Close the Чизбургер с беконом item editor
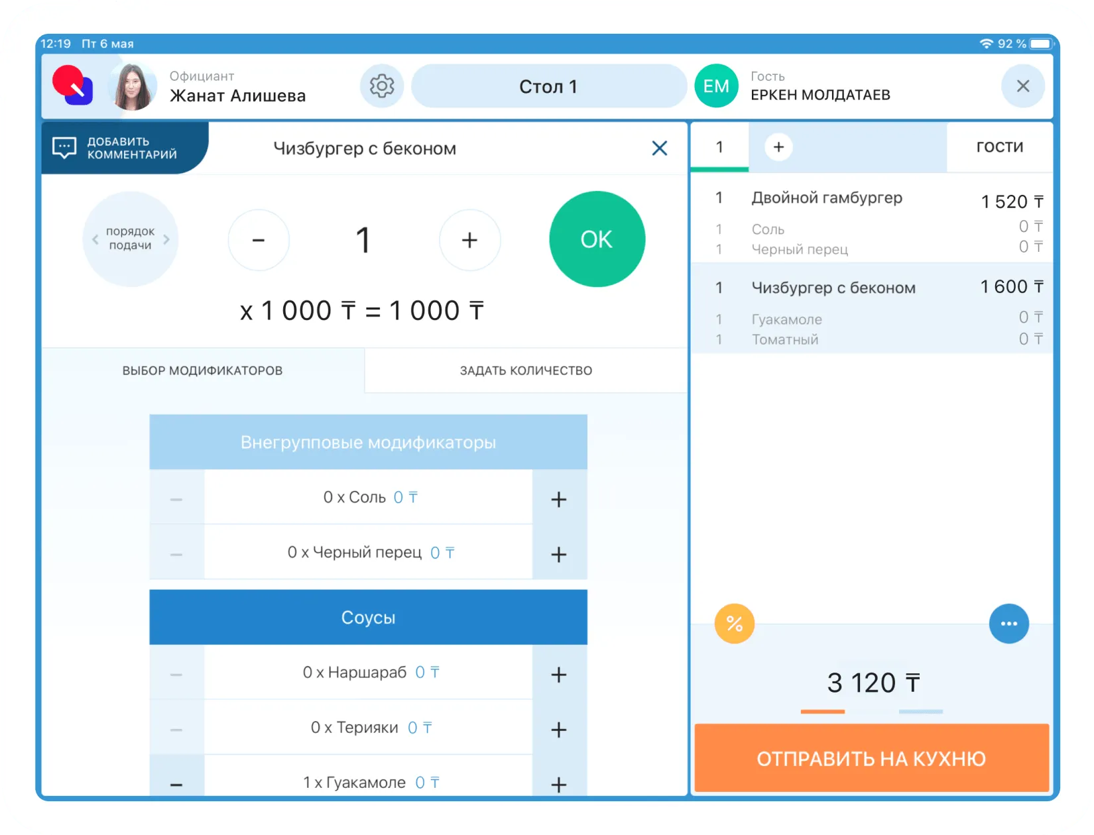The height and width of the screenshot is (835, 1094). click(659, 148)
